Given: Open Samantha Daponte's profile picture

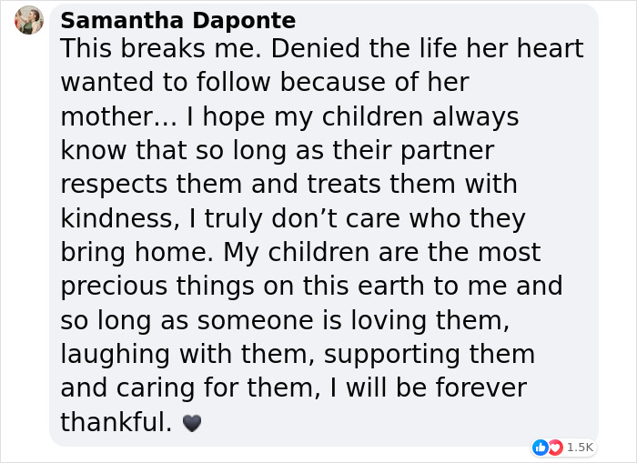Looking at the screenshot, I should tap(29, 20).
